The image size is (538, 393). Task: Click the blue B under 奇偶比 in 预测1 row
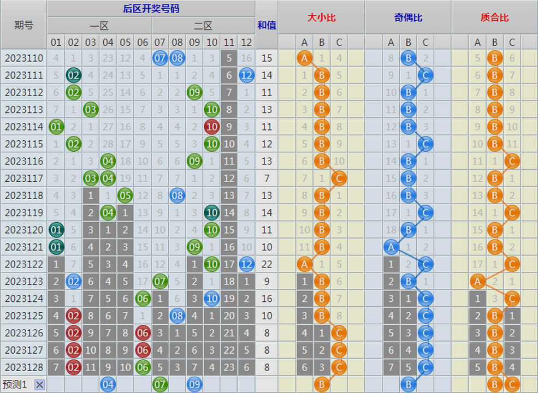(409, 384)
